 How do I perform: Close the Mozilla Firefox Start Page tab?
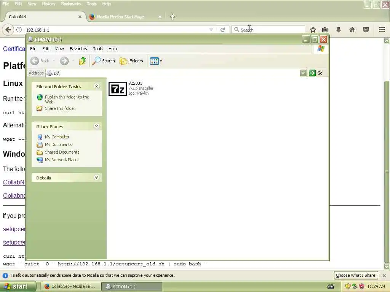[x=160, y=17]
